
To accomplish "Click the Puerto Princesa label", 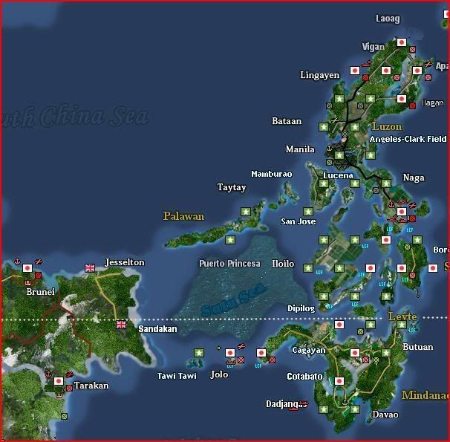I will (230, 264).
